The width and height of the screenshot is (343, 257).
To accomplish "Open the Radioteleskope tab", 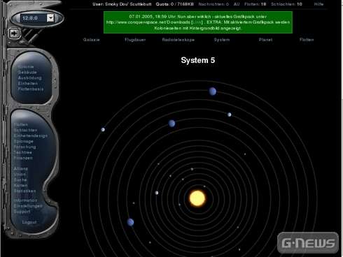I will tap(178, 40).
